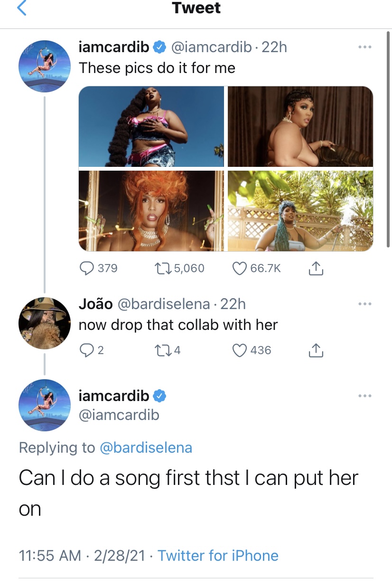Reply to João's collab tweet

(86, 350)
